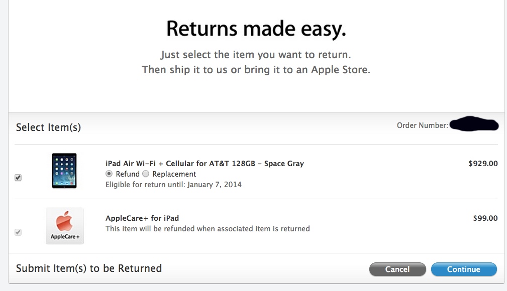Click the $929.00 price
The height and width of the screenshot is (291, 507).
(483, 164)
